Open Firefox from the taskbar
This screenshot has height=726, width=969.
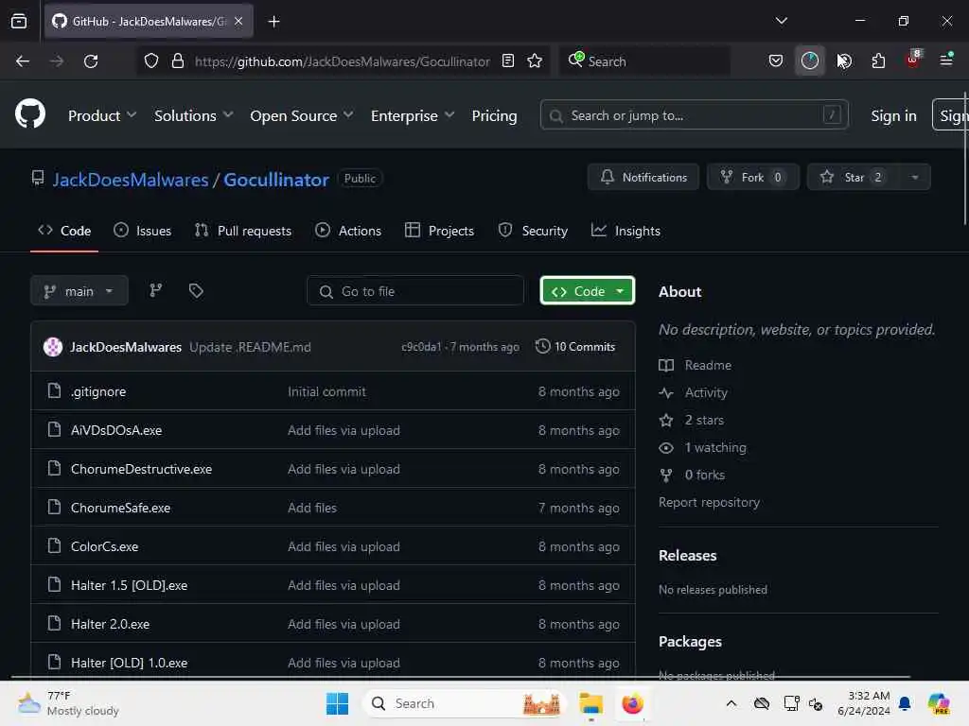click(x=633, y=703)
